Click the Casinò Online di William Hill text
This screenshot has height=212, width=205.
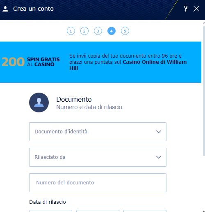tap(128, 65)
